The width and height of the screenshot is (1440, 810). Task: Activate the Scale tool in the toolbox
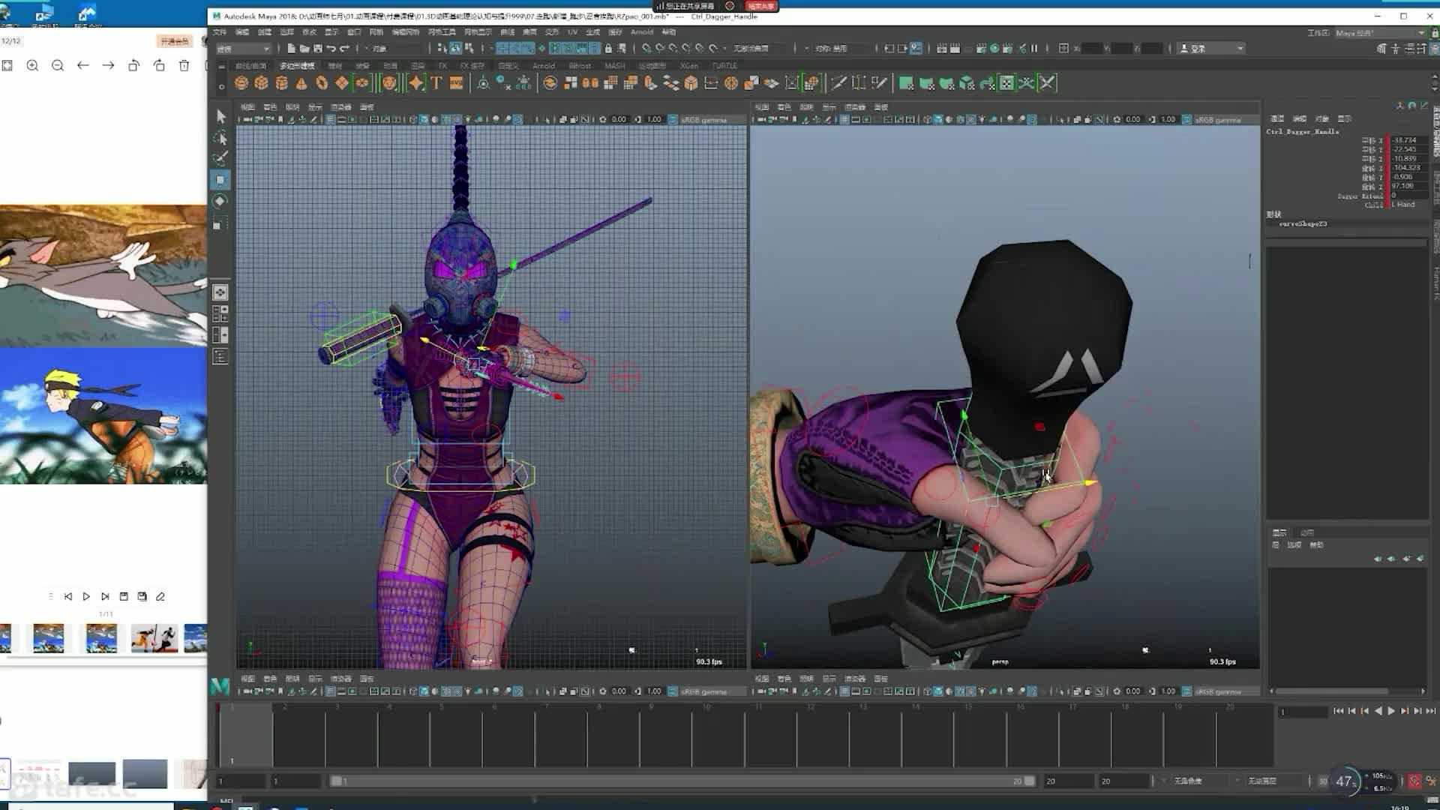coord(220,223)
